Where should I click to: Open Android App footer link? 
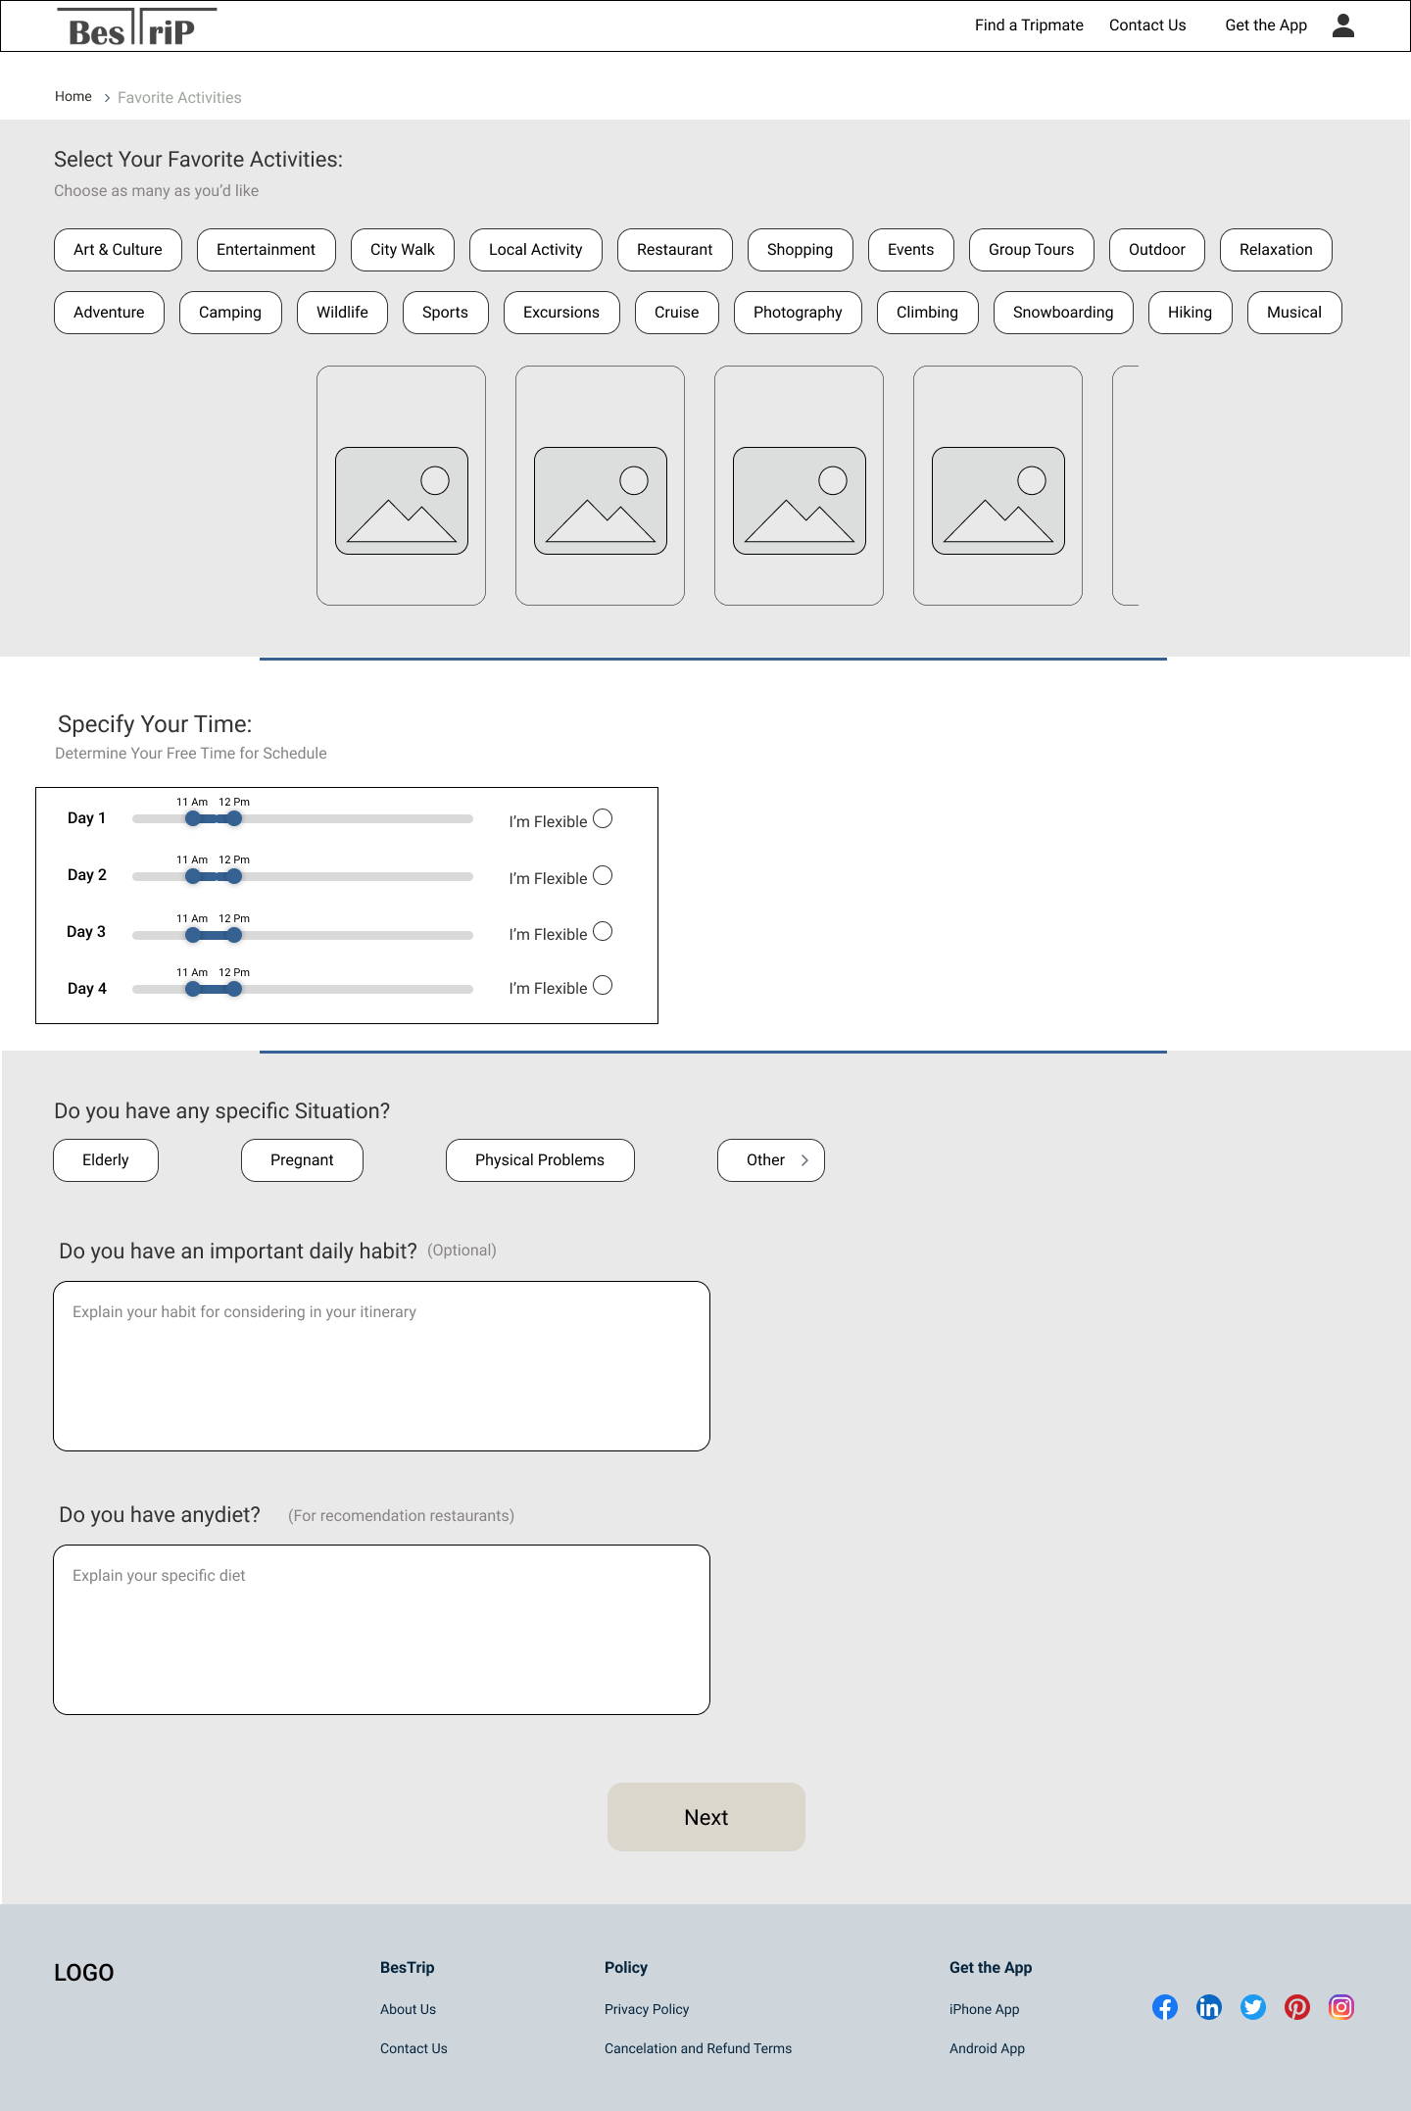click(x=987, y=2048)
